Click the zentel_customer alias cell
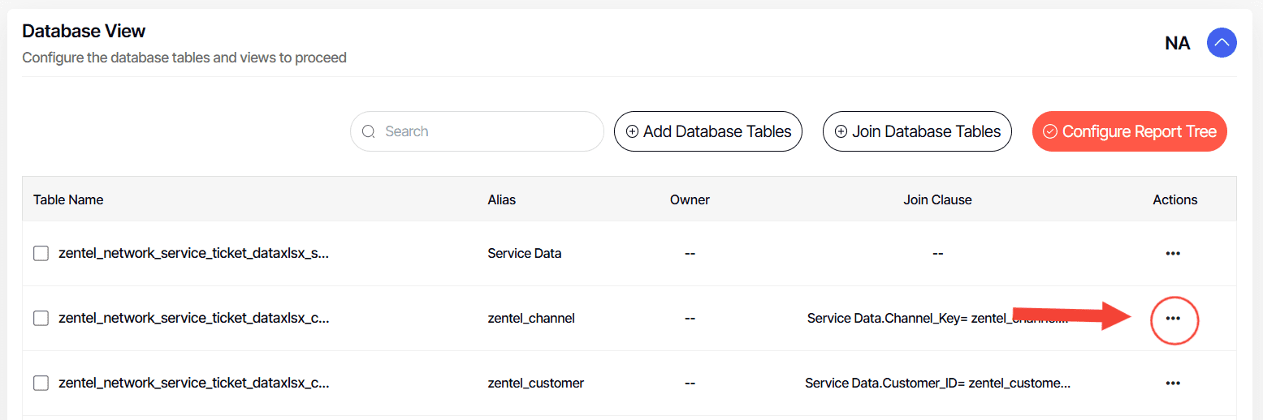Viewport: 1263px width, 420px height. click(x=536, y=383)
